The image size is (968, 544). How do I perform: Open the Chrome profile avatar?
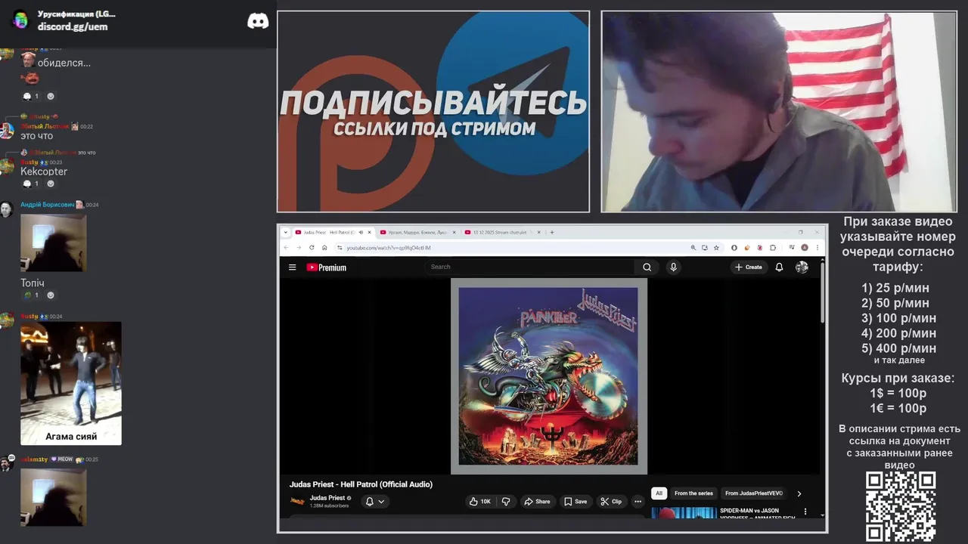[805, 247]
